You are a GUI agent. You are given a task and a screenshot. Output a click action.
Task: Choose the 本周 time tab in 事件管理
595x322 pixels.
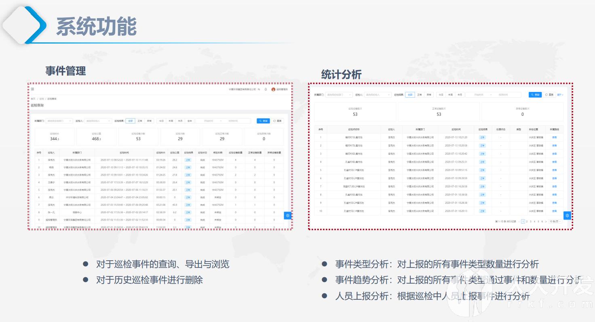coord(171,121)
